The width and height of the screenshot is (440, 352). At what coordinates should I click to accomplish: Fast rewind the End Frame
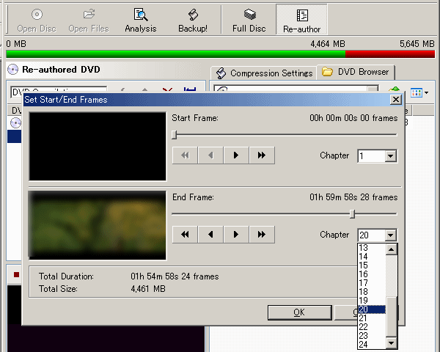click(185, 235)
